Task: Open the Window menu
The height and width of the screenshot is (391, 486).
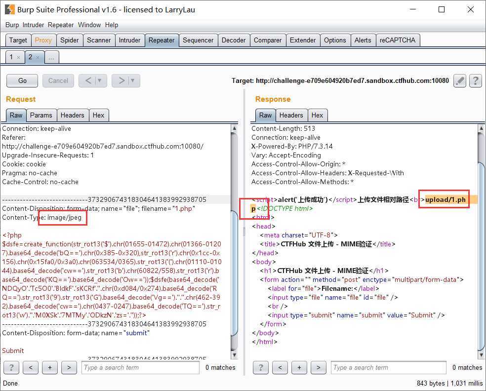Action: click(x=89, y=25)
